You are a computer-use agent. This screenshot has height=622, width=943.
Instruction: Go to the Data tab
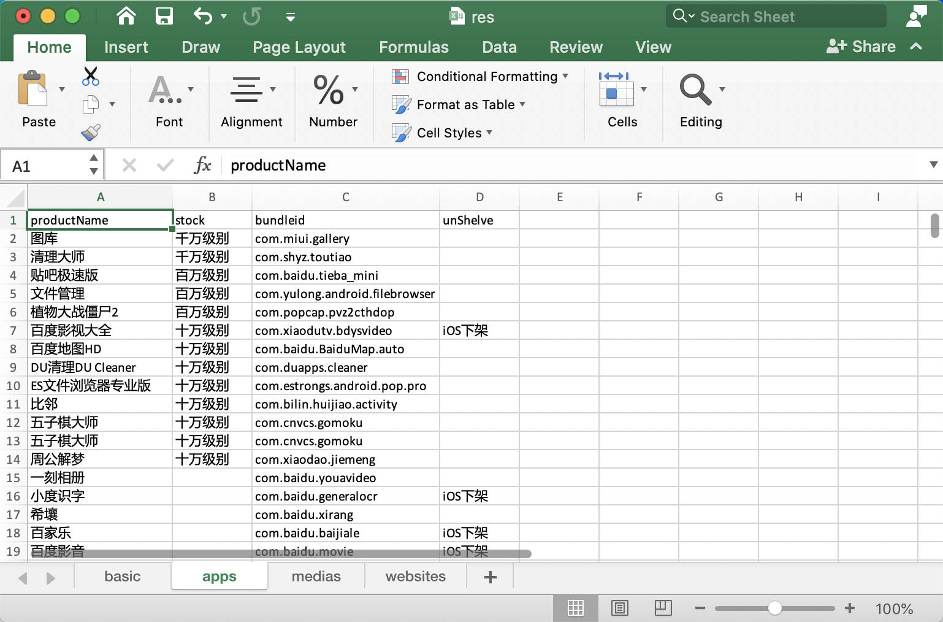click(499, 47)
